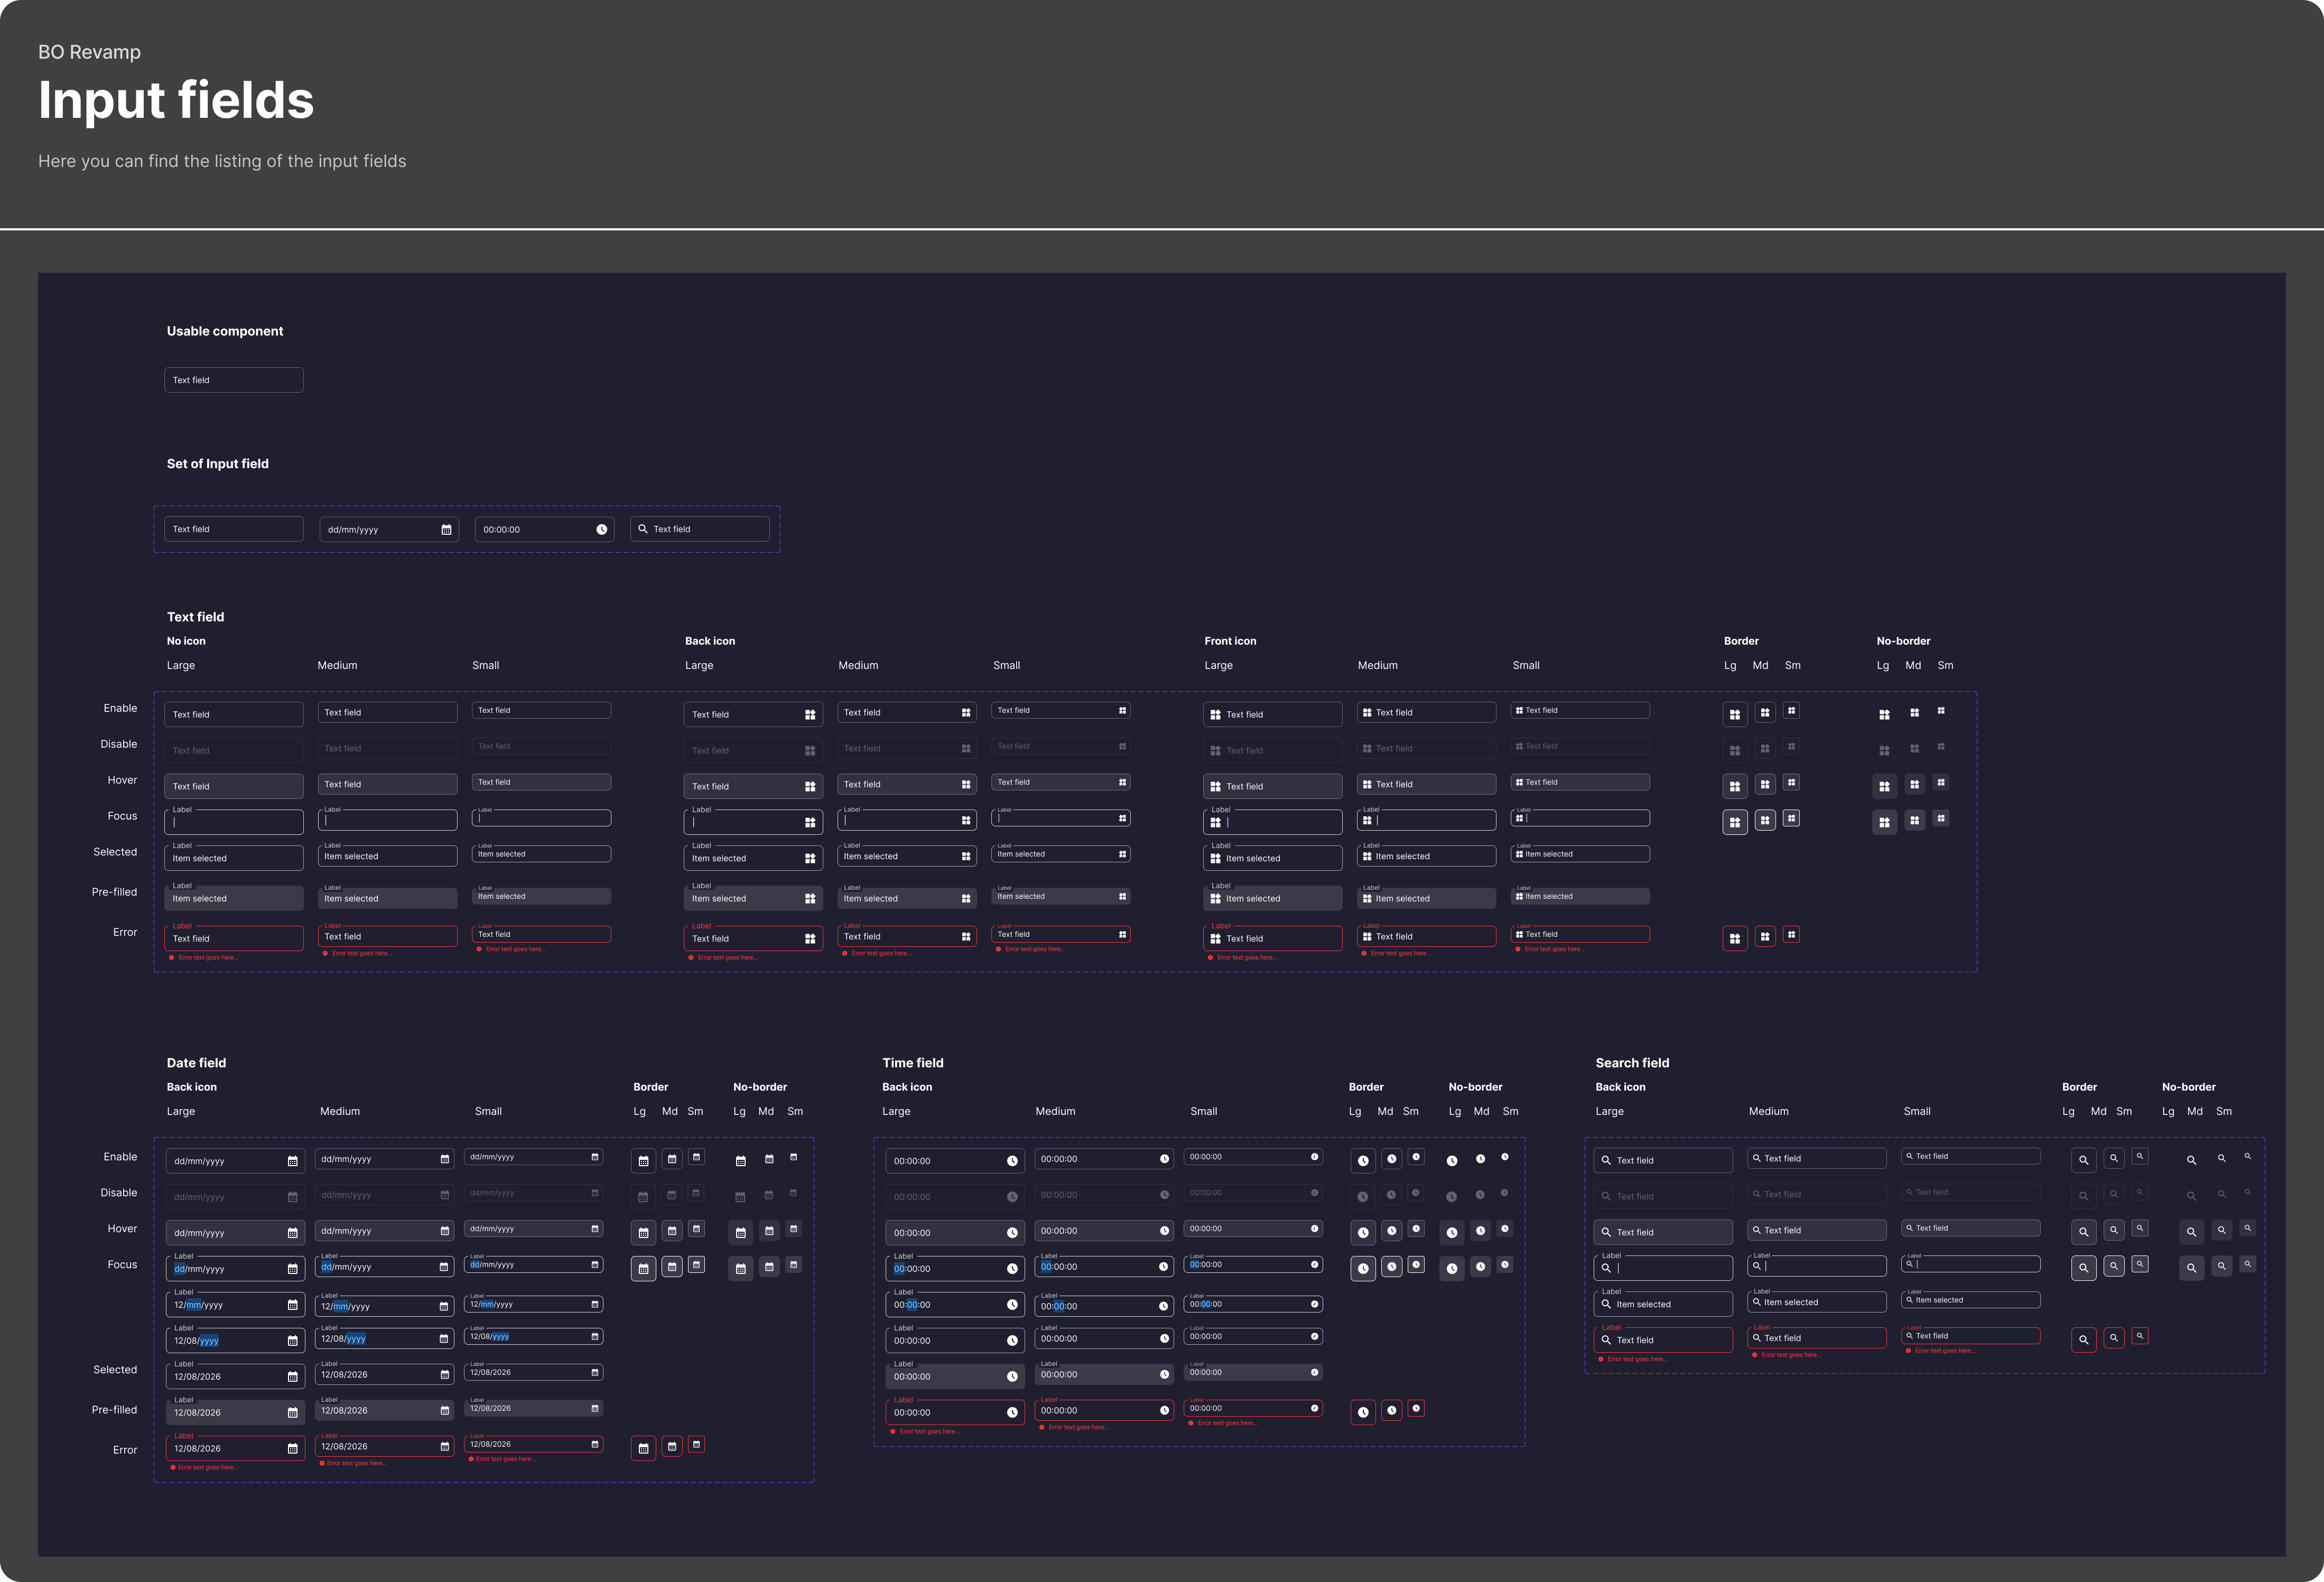
Task: Click large Enable bordered search icon button in Search field section
Action: [2084, 1161]
